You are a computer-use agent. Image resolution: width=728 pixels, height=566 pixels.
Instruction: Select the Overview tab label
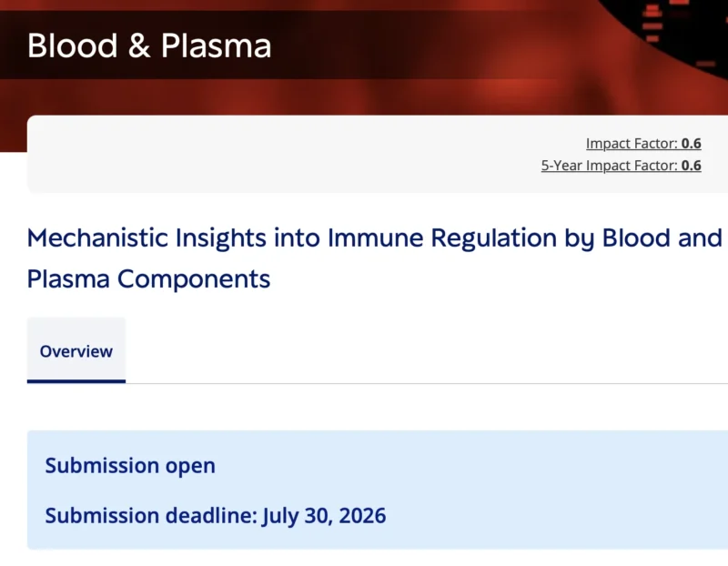pos(76,350)
